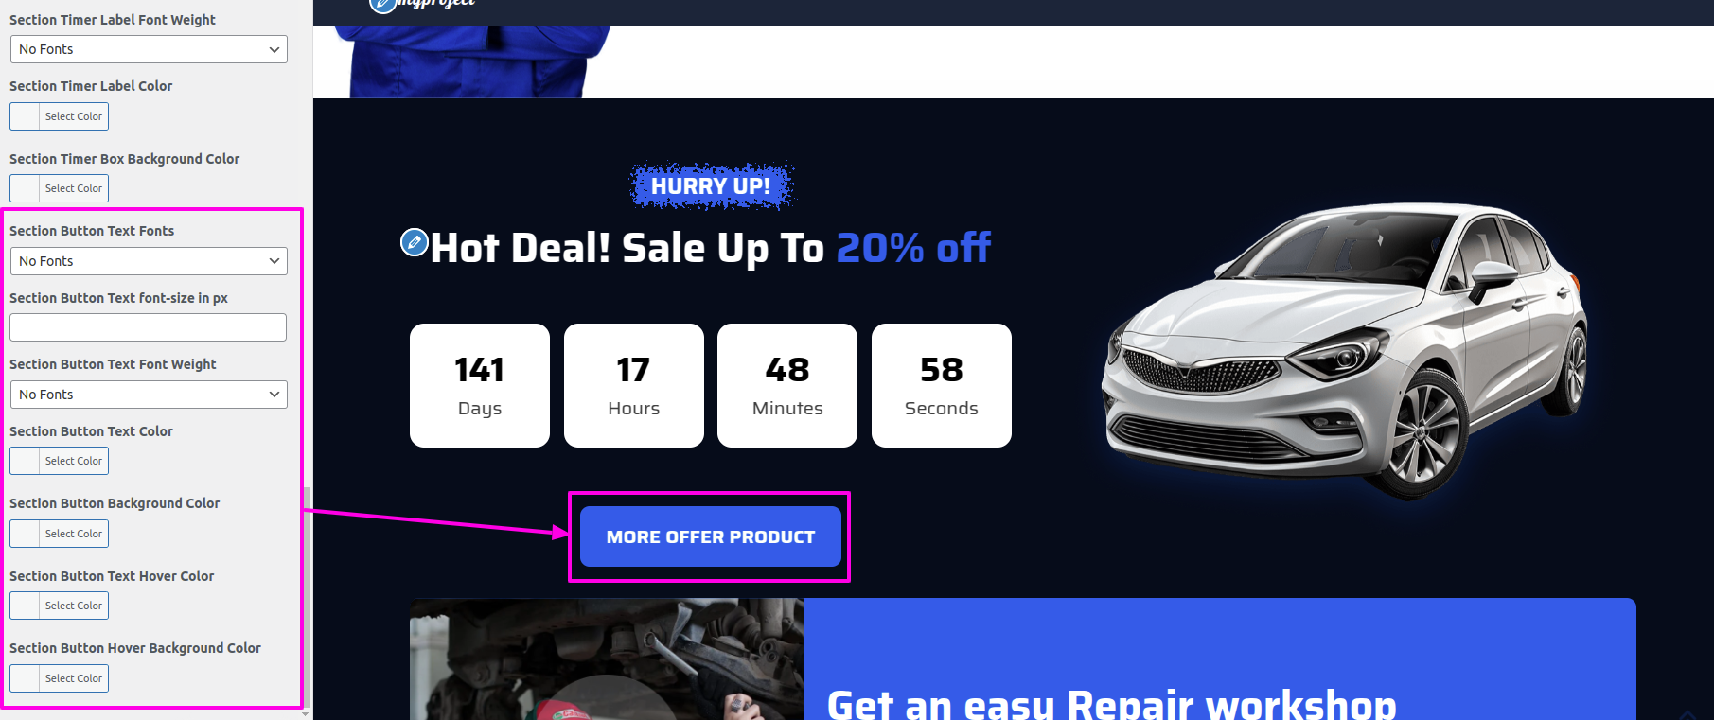1714x720 pixels.
Task: Choose Section Button Background Color
Action: [59, 534]
